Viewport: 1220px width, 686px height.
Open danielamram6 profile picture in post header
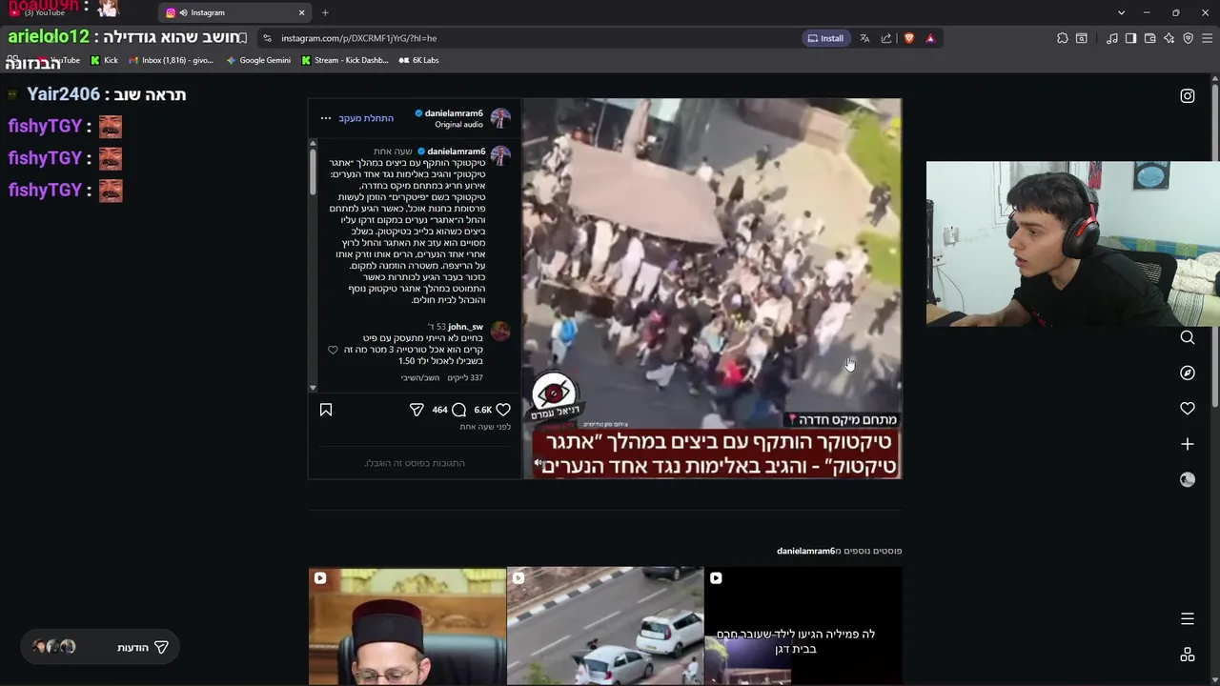click(500, 118)
